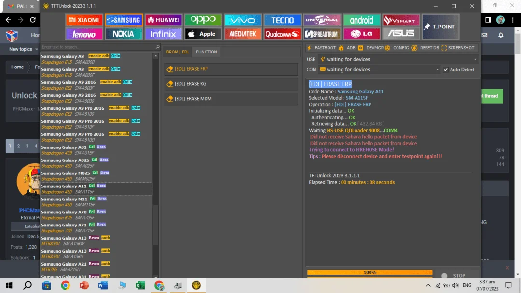Image resolution: width=521 pixels, height=293 pixels.
Task: Click Home breadcrumb in browser forum
Action: (17, 67)
